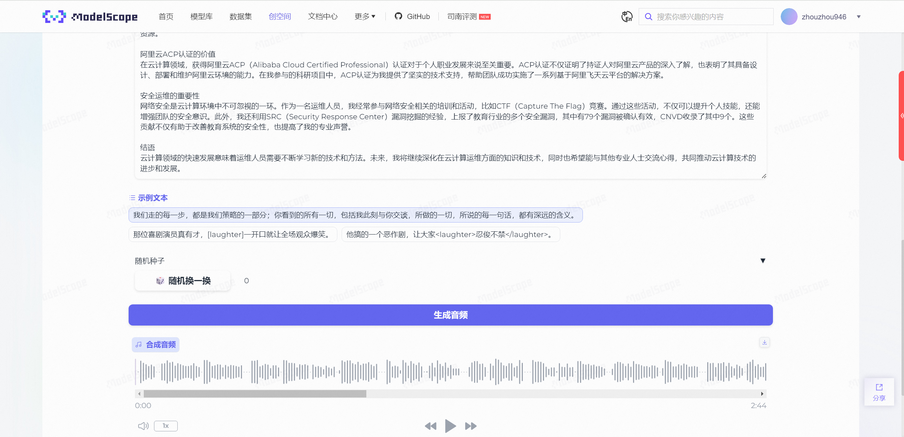Image resolution: width=904 pixels, height=437 pixels.
Task: Select the laughter comedy example text
Action: click(x=232, y=234)
